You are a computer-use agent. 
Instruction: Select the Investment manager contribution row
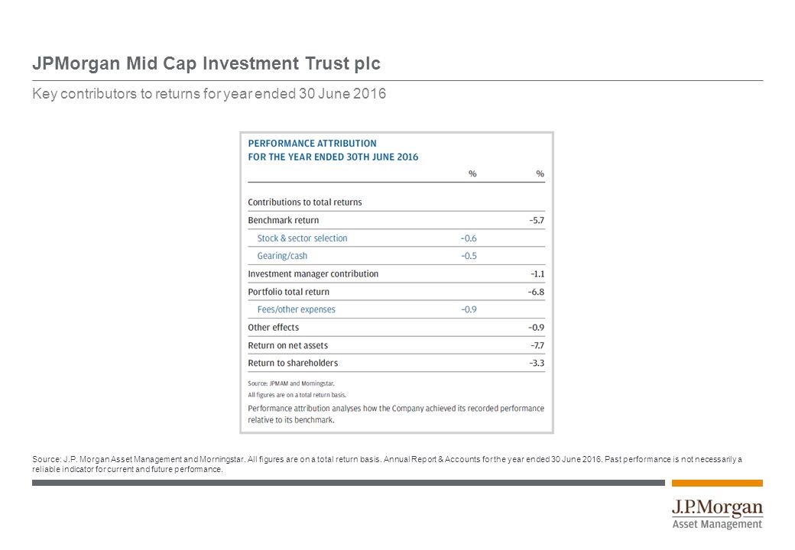click(x=396, y=274)
